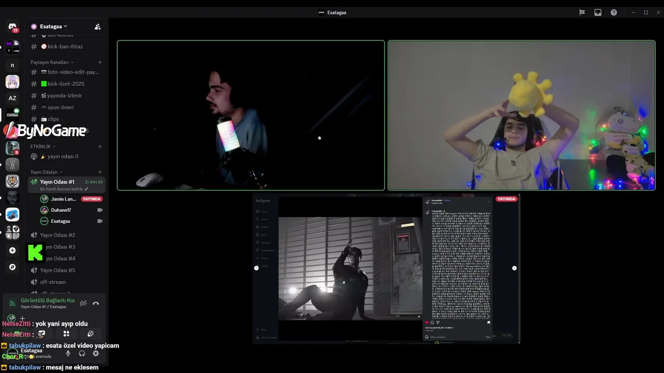Open the yayın odası 0 stage channel
This screenshot has width=664, height=373.
[x=67, y=156]
